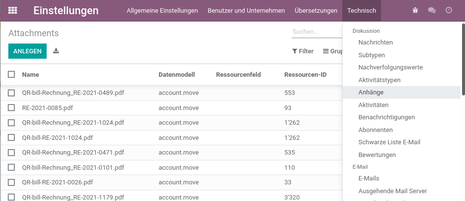Open the apps grid menu icon

[12, 11]
